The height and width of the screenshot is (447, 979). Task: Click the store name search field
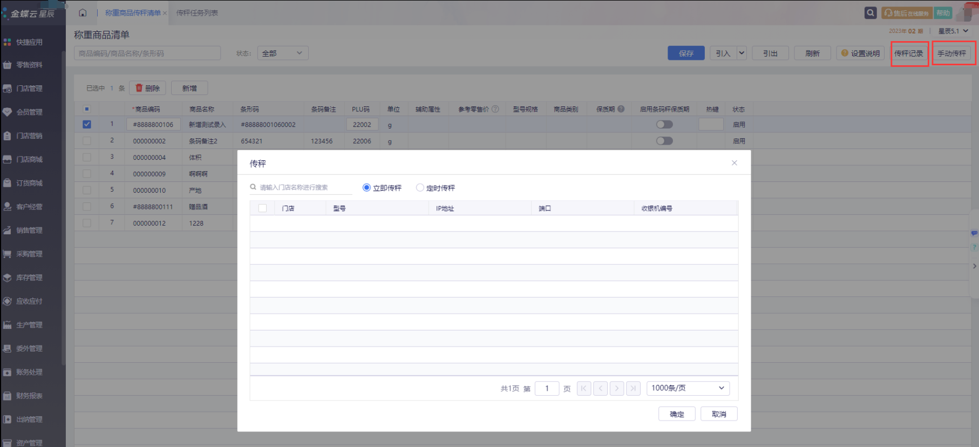[x=301, y=187]
